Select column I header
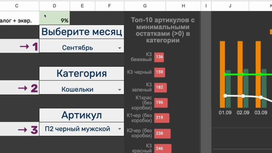The width and height of the screenshot is (272, 153). pos(206,6)
